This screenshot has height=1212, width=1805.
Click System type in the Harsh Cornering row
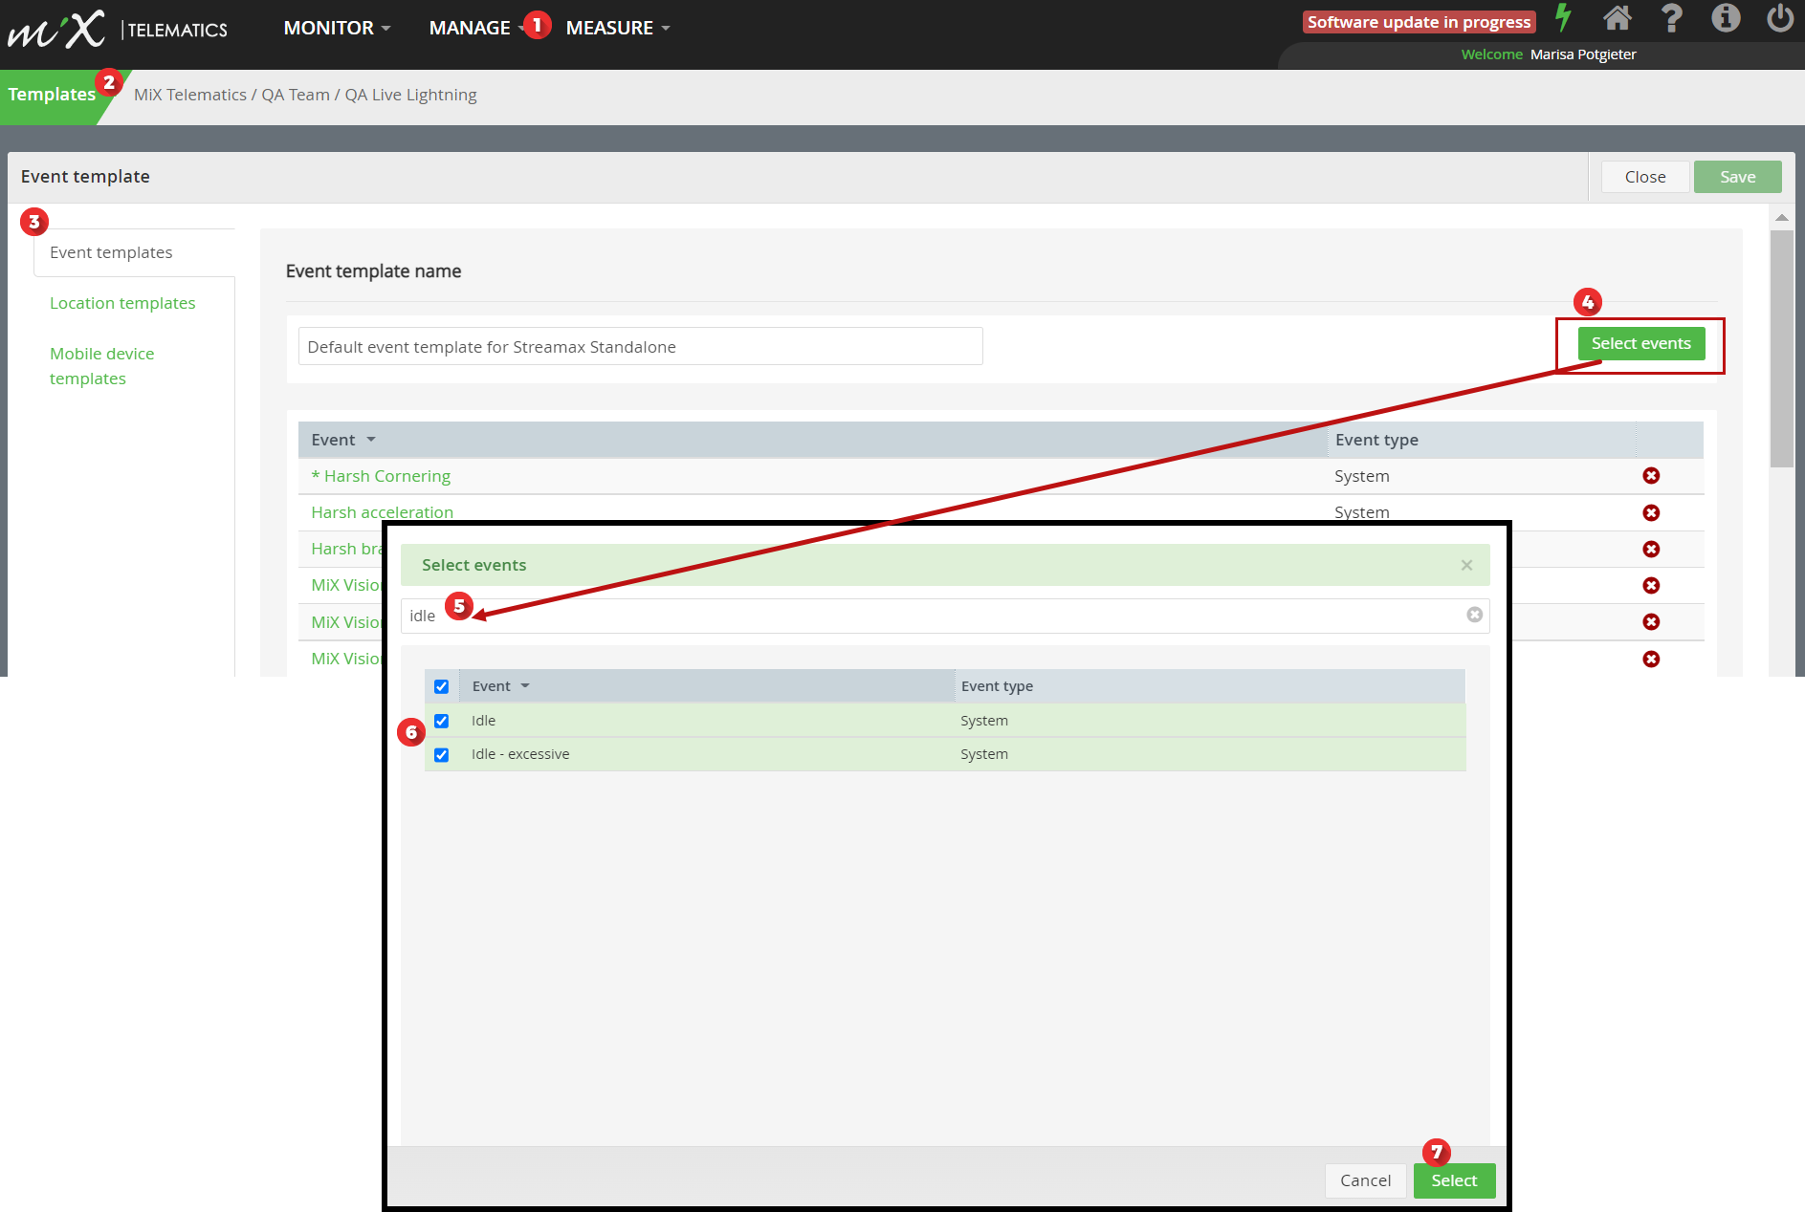click(1362, 476)
